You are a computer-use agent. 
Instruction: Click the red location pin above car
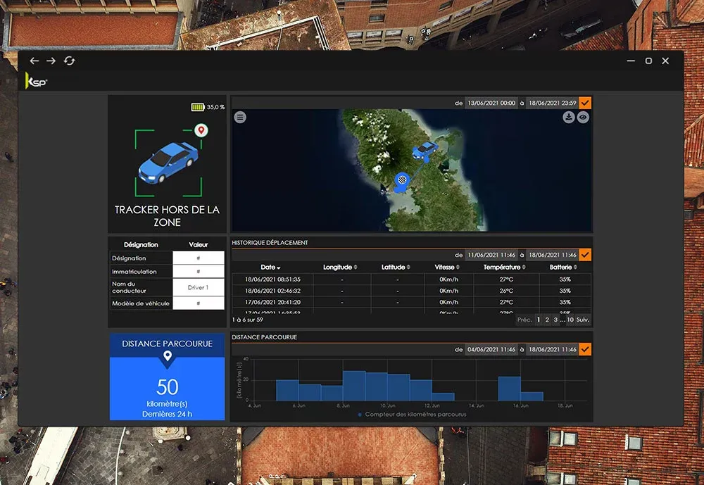(x=201, y=130)
